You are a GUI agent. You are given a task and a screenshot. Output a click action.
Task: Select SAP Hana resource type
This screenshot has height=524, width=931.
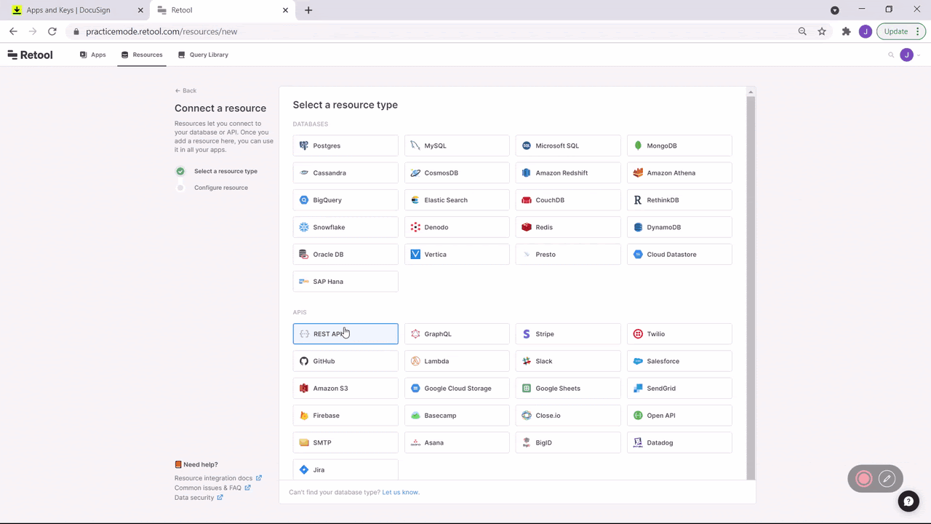point(345,282)
